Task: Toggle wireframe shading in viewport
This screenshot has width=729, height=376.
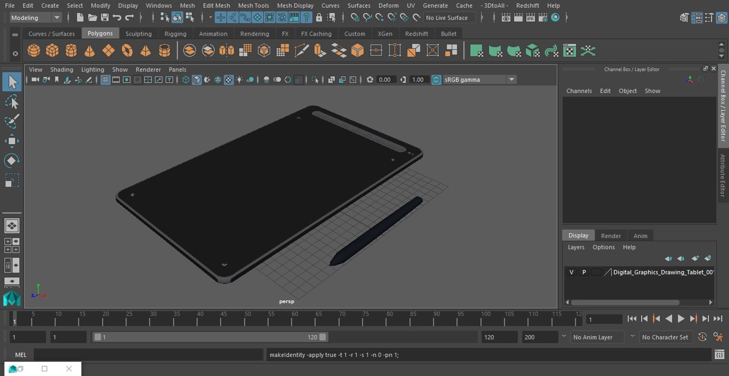Action: [x=186, y=80]
